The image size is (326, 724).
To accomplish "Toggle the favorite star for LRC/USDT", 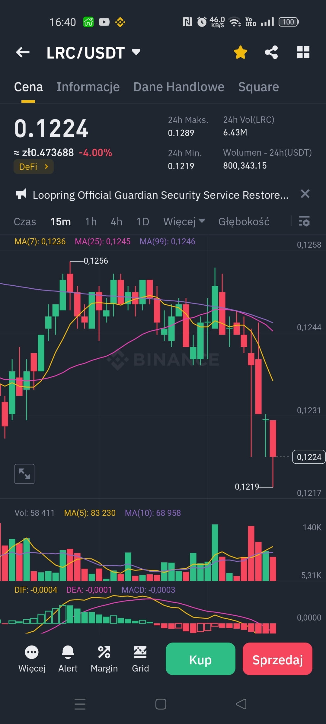I will click(240, 52).
